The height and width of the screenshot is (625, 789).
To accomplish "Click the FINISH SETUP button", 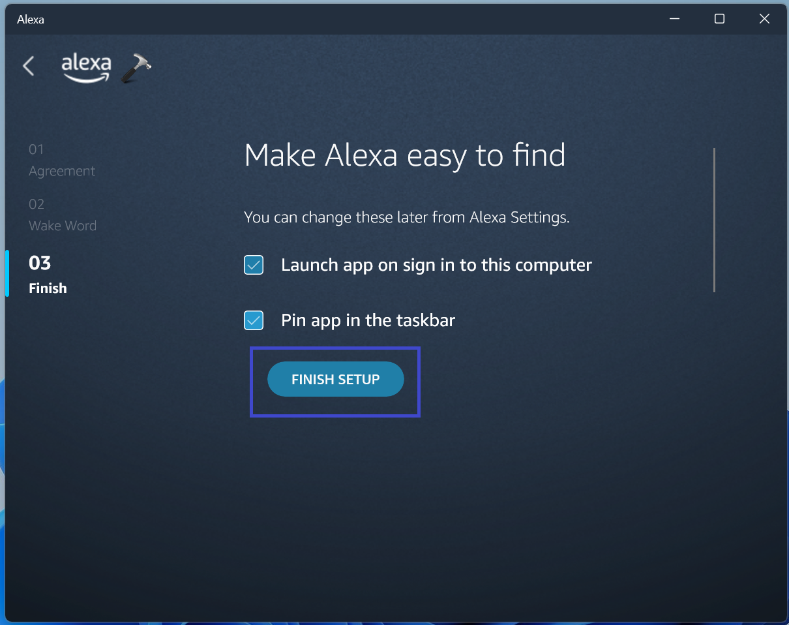I will point(336,379).
